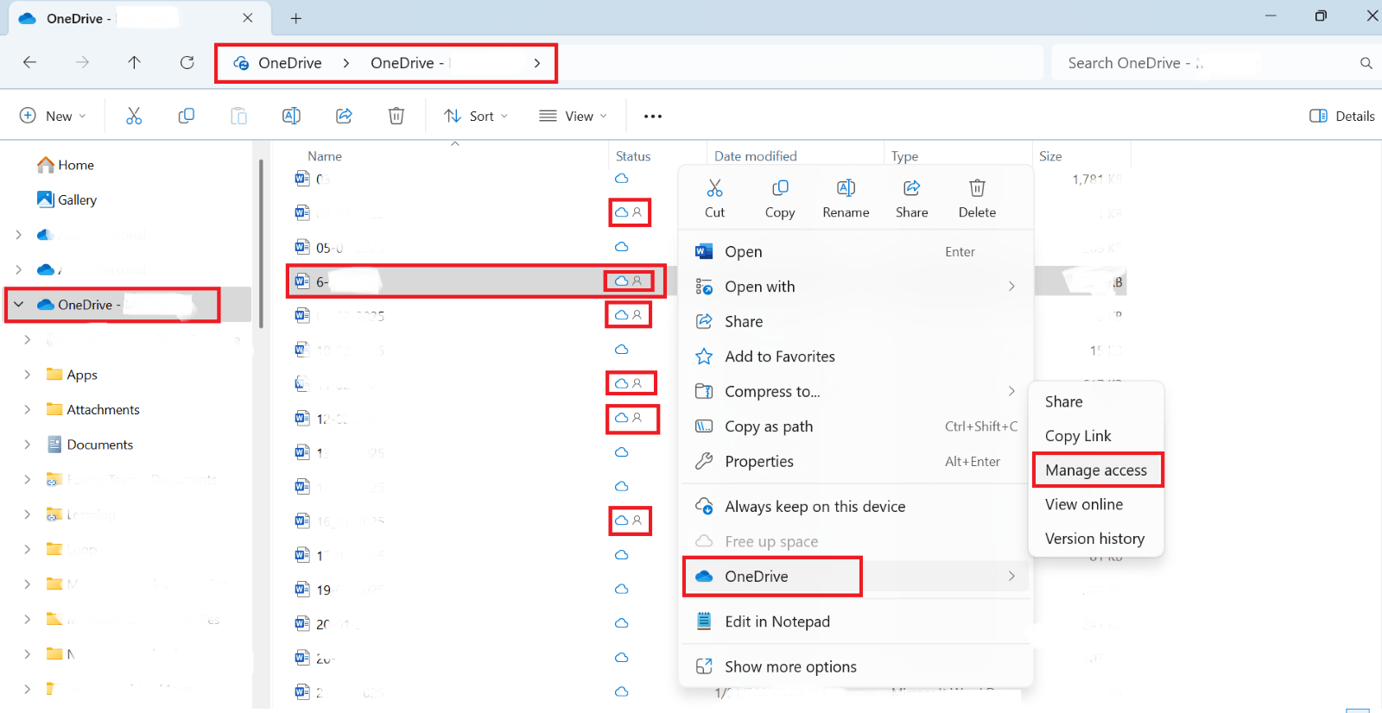Click the Cut scissors icon in the toolbar
This screenshot has width=1382, height=713.
[x=134, y=116]
